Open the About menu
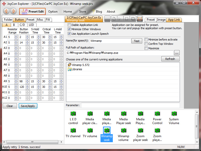Image resolution: width=201 pixels, height=151 pixels. pos(111,12)
